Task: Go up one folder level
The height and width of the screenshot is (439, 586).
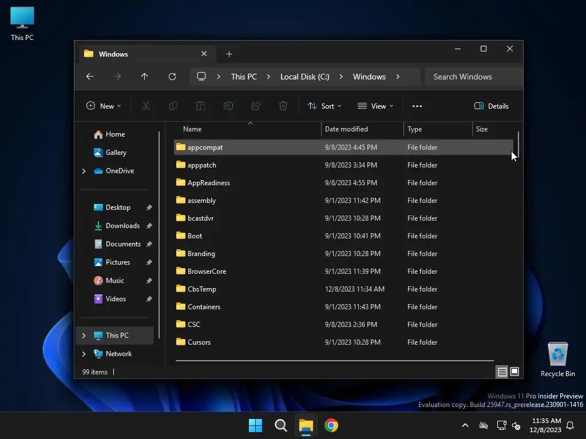Action: [145, 77]
